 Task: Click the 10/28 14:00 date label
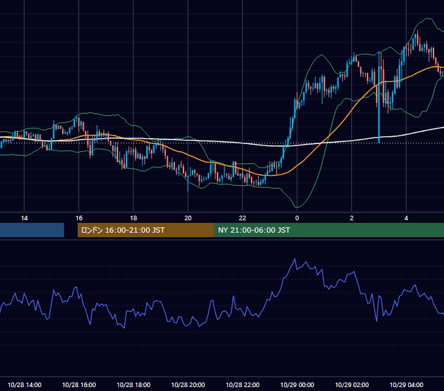24,384
